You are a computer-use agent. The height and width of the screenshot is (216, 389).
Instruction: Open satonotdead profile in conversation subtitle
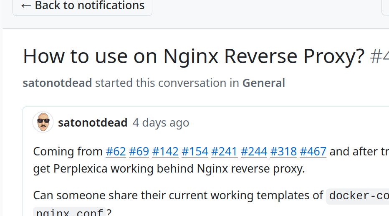pos(57,83)
